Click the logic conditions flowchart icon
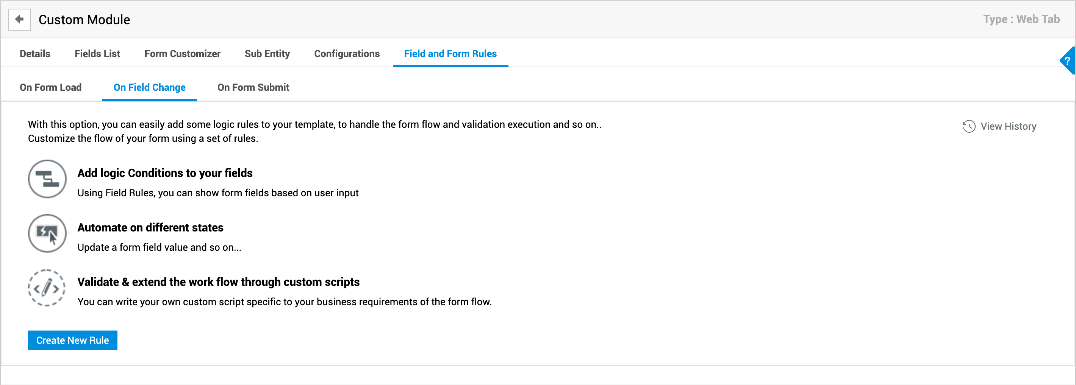Viewport: 1076px width, 385px height. pyautogui.click(x=47, y=179)
